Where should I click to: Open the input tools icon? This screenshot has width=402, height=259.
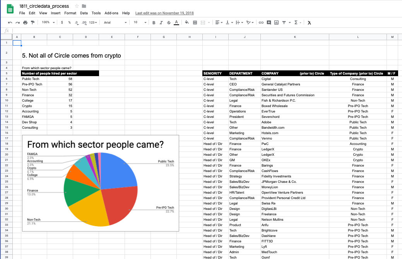click(x=309, y=22)
